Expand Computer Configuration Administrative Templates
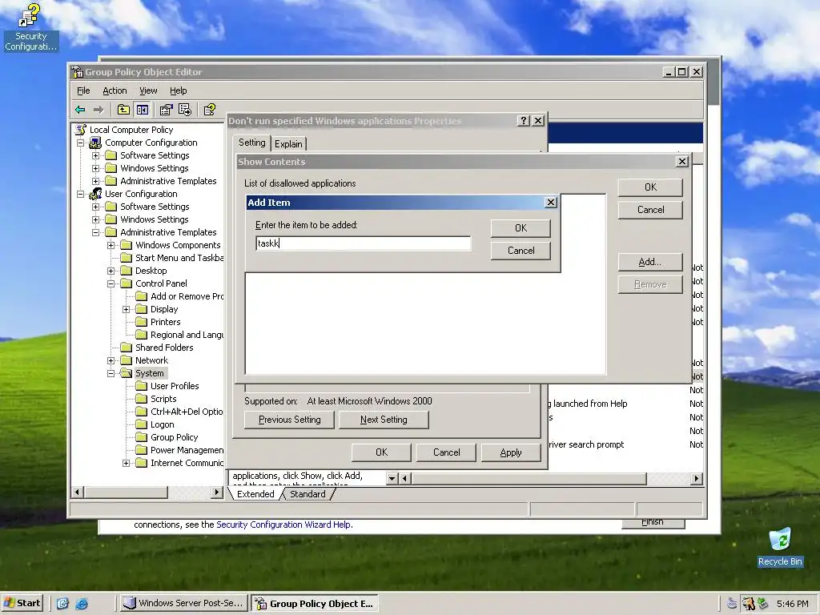This screenshot has width=820, height=615. [96, 181]
